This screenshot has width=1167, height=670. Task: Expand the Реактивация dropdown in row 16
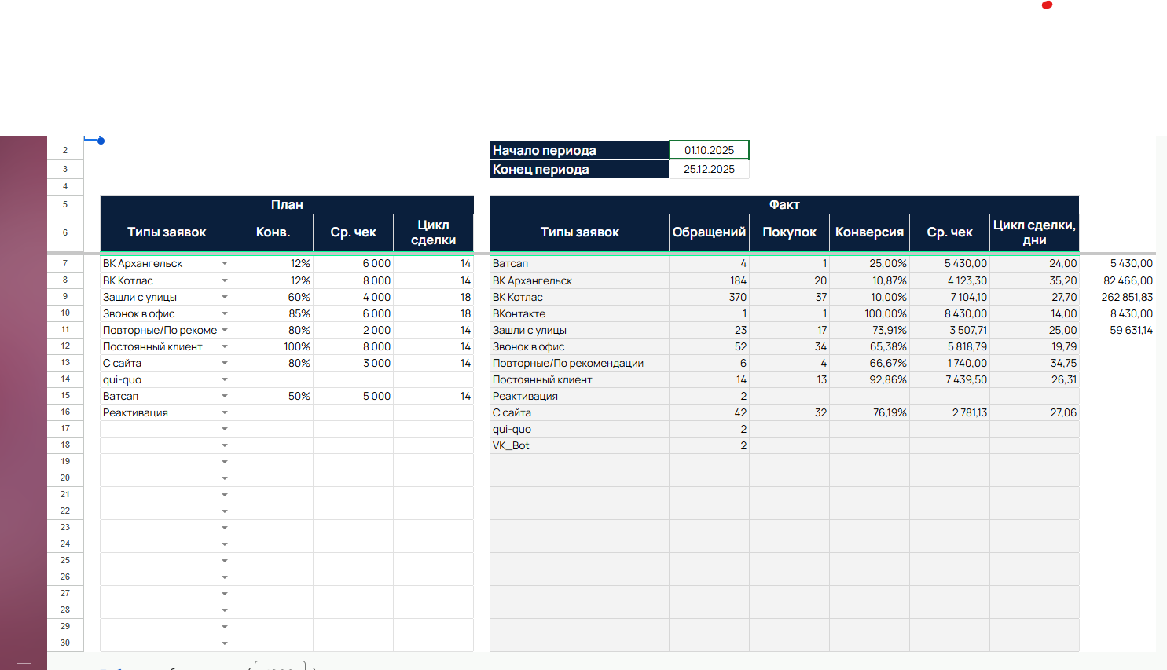point(225,412)
